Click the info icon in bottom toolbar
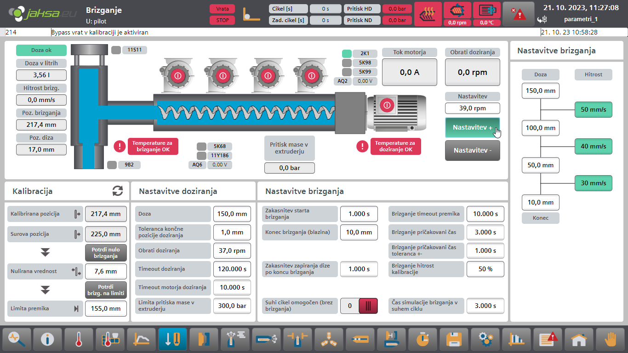Screen dimensions: 628x353 click(47, 340)
